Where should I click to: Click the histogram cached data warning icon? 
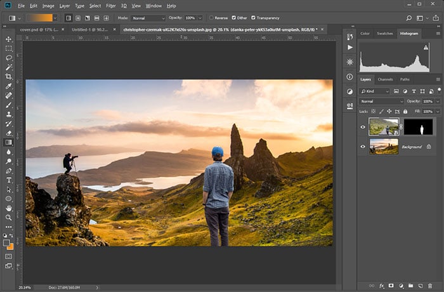[x=426, y=48]
